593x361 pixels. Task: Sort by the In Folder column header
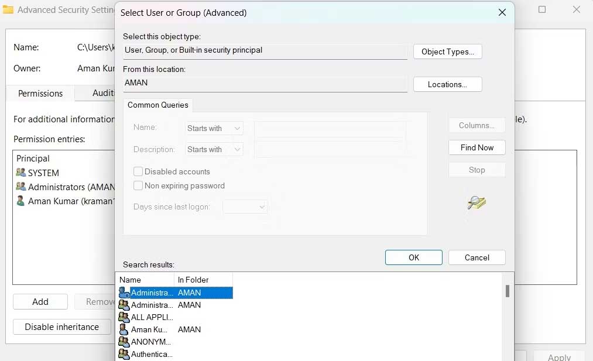coord(203,280)
